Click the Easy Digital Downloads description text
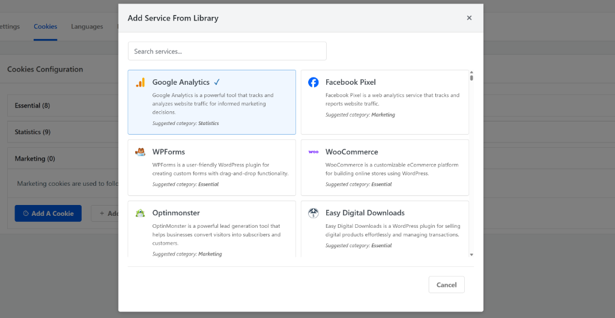615x318 pixels. [393, 230]
